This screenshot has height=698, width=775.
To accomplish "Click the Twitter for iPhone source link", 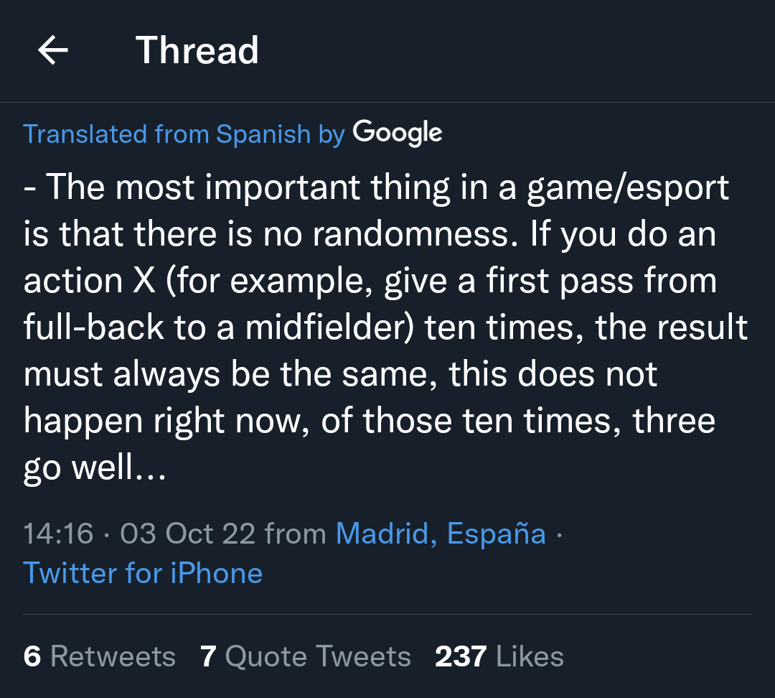I will [143, 573].
